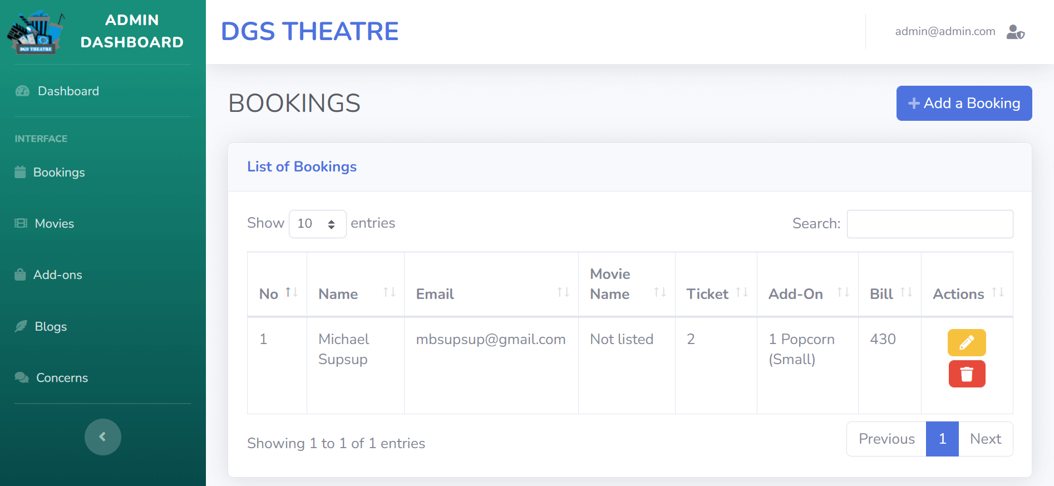Sort bookings by Email column
The width and height of the screenshot is (1054, 486).
tap(491, 293)
